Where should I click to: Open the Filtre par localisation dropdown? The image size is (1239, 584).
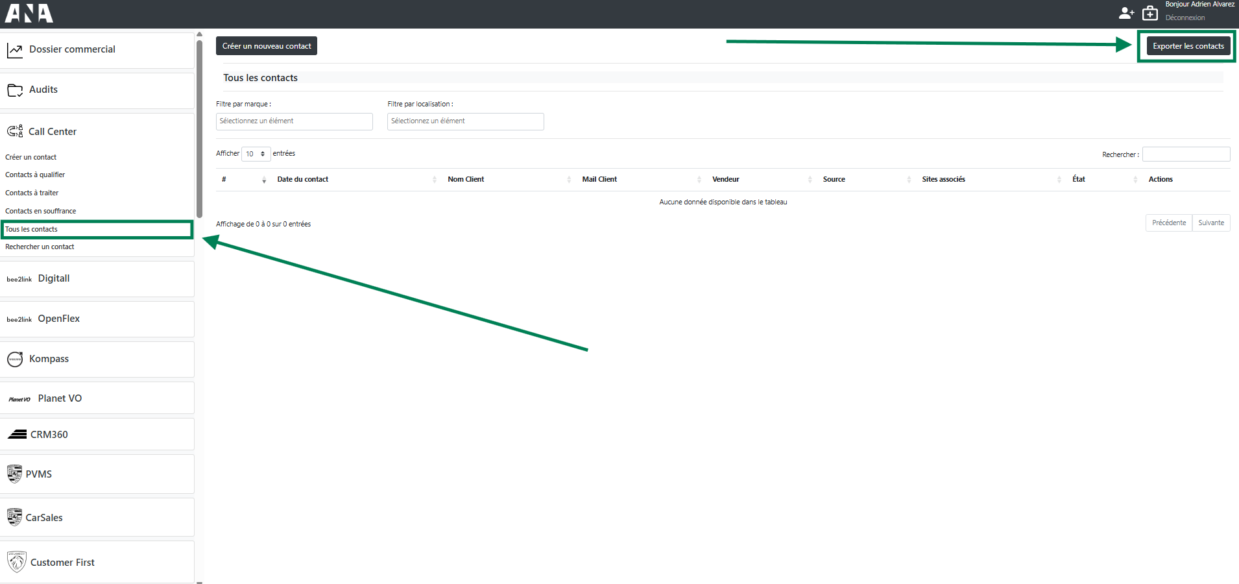pos(465,121)
